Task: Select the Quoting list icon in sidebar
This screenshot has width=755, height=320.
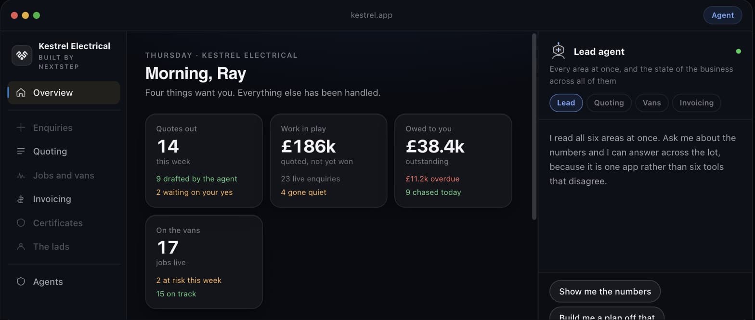Action: coord(21,151)
